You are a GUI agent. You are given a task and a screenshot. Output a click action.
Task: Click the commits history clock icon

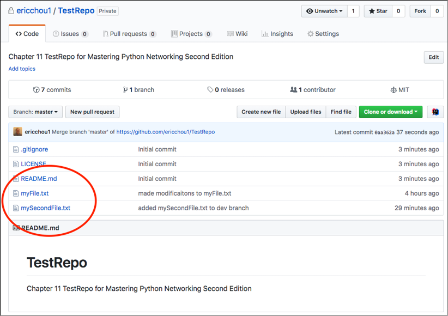[37, 90]
